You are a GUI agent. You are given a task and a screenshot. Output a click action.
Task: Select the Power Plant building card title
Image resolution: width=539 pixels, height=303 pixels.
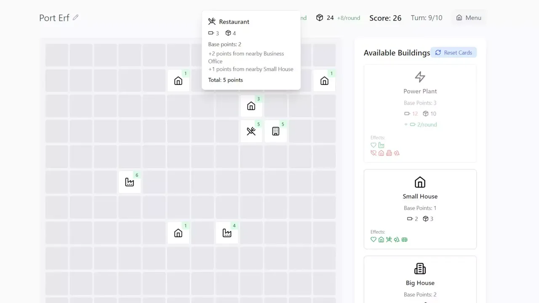tap(420, 91)
